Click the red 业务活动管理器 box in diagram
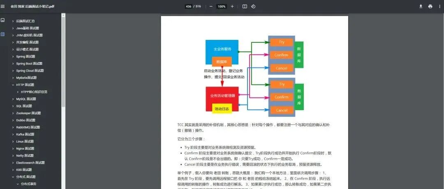Image resolution: width=444 pixels, height=189 pixels. click(x=222, y=95)
